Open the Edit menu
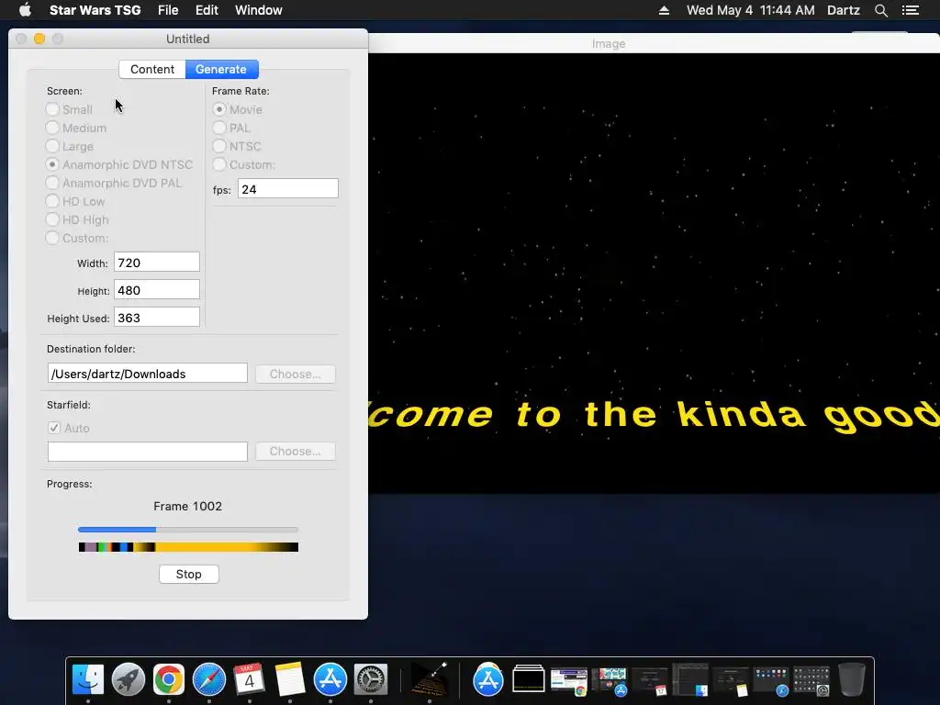940x705 pixels. click(x=207, y=10)
